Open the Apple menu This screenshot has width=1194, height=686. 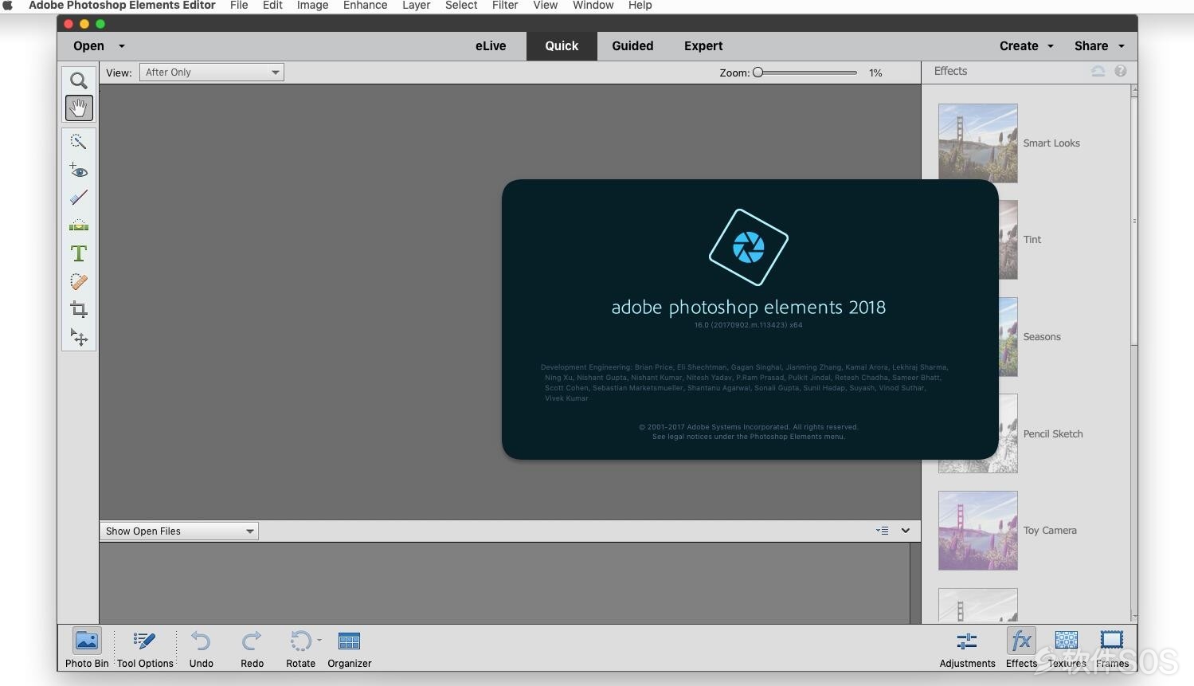[x=8, y=6]
